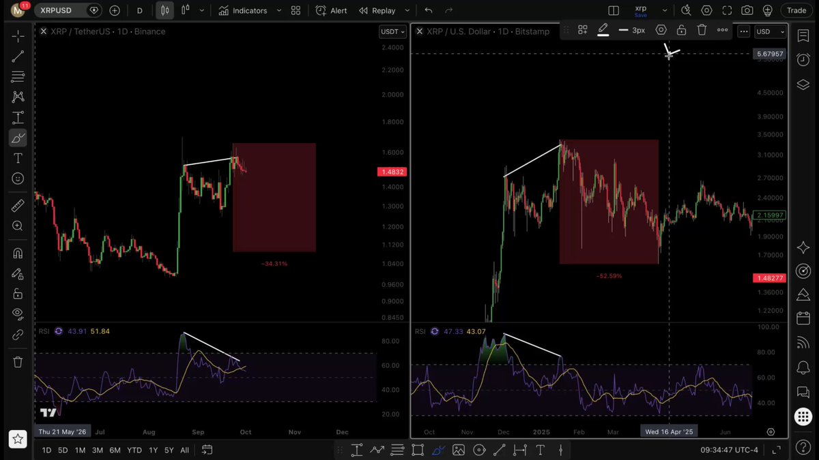This screenshot has height=460, width=819.
Task: Open the alerts alarm clock panel
Action: coord(803,59)
